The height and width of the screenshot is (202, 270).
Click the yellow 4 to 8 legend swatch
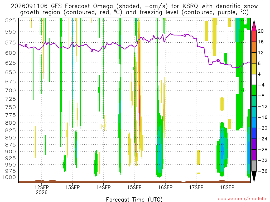pyautogui.click(x=254, y=69)
